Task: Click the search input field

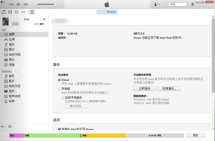Action: [176, 4]
